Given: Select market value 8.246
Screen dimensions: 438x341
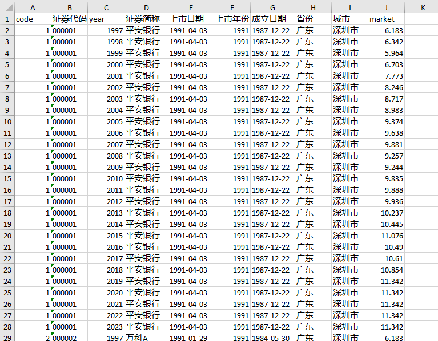Looking at the screenshot, I should 387,88.
